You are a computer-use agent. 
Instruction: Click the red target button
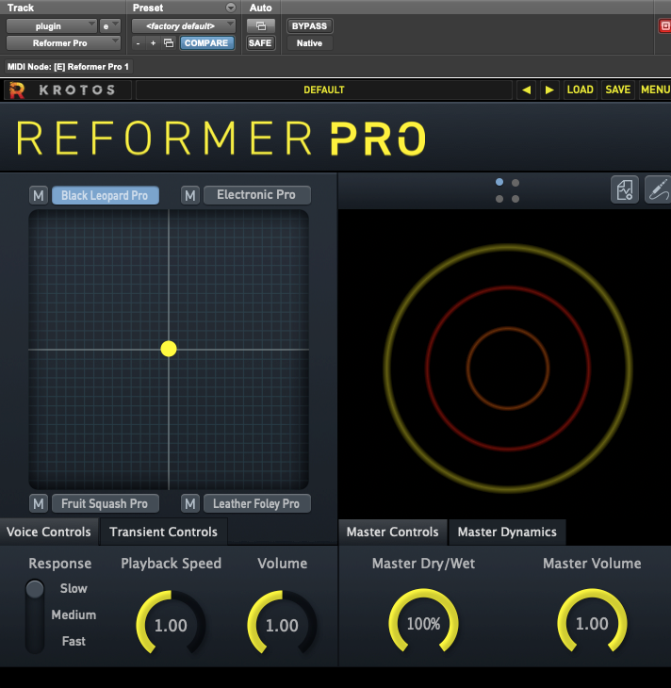click(665, 26)
